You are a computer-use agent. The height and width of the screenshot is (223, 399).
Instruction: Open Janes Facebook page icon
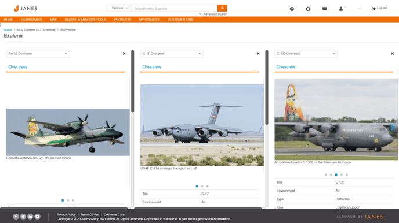coord(16,217)
